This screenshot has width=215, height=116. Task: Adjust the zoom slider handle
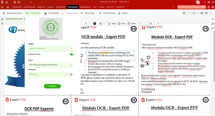194,13
